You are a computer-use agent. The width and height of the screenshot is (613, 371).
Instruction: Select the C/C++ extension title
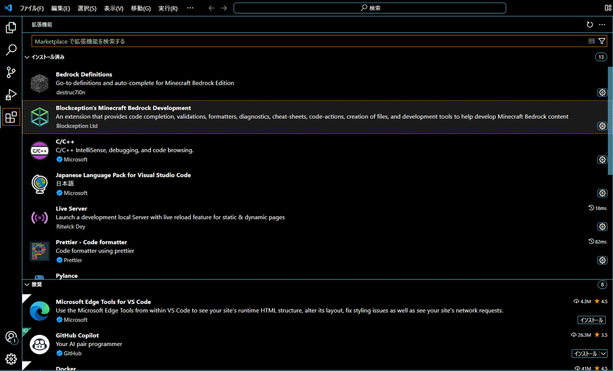(x=64, y=142)
